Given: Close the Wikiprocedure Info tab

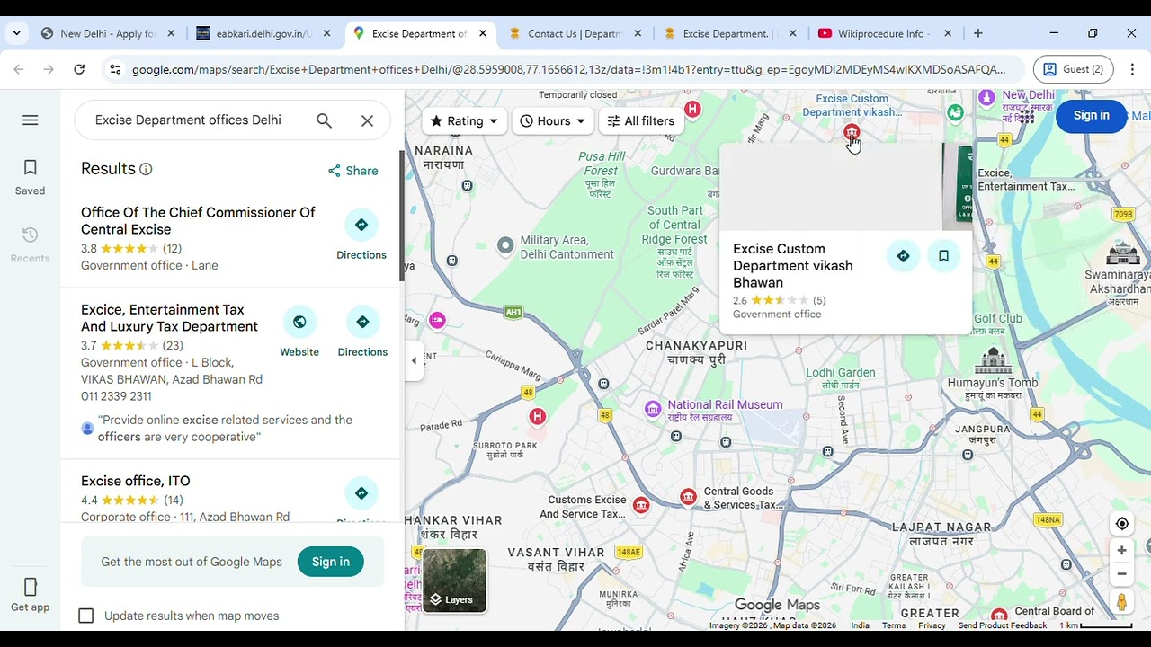Looking at the screenshot, I should point(948,33).
